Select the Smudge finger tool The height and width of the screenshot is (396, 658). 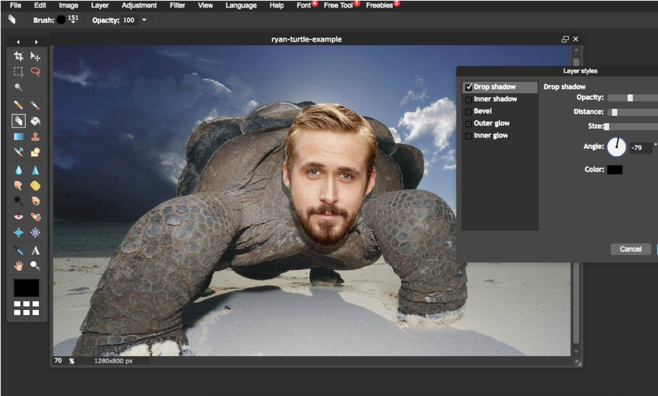click(x=19, y=185)
